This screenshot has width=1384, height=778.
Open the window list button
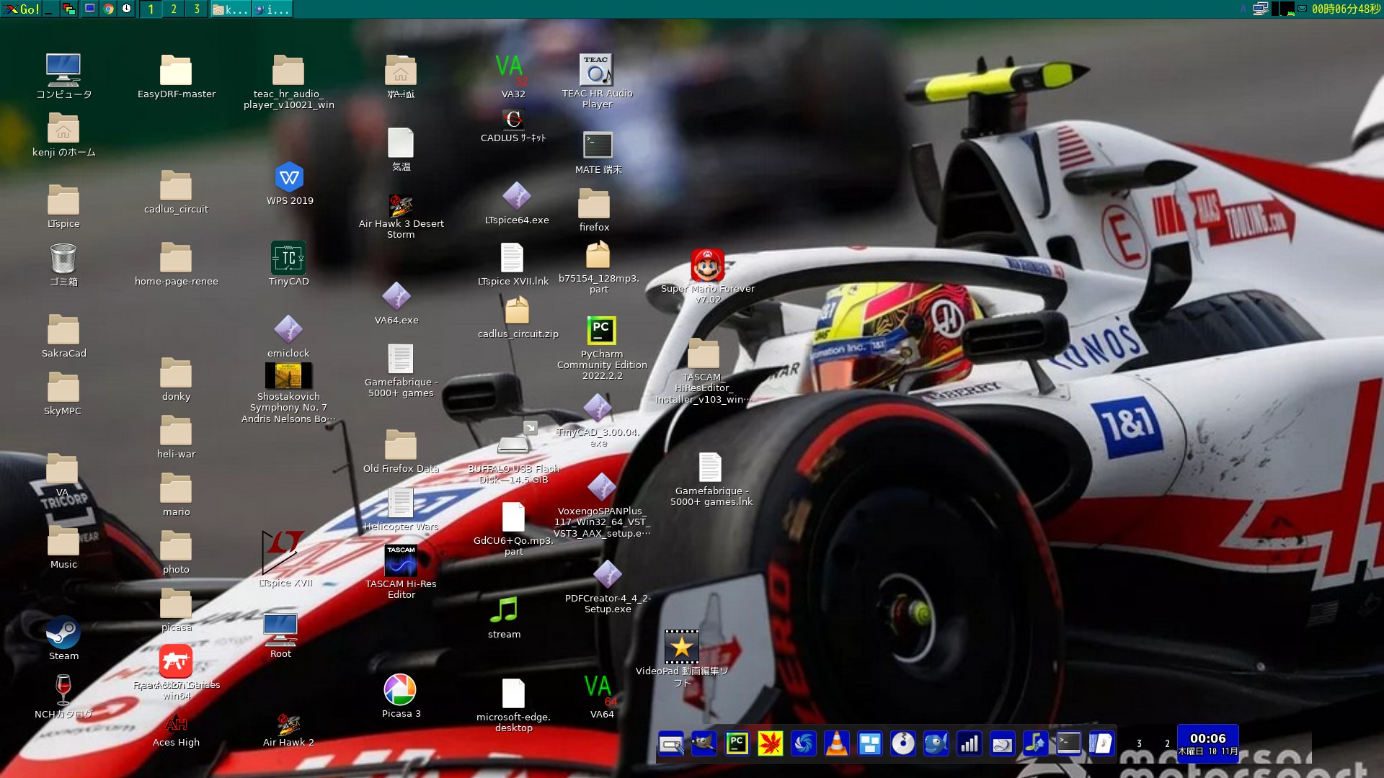click(69, 9)
